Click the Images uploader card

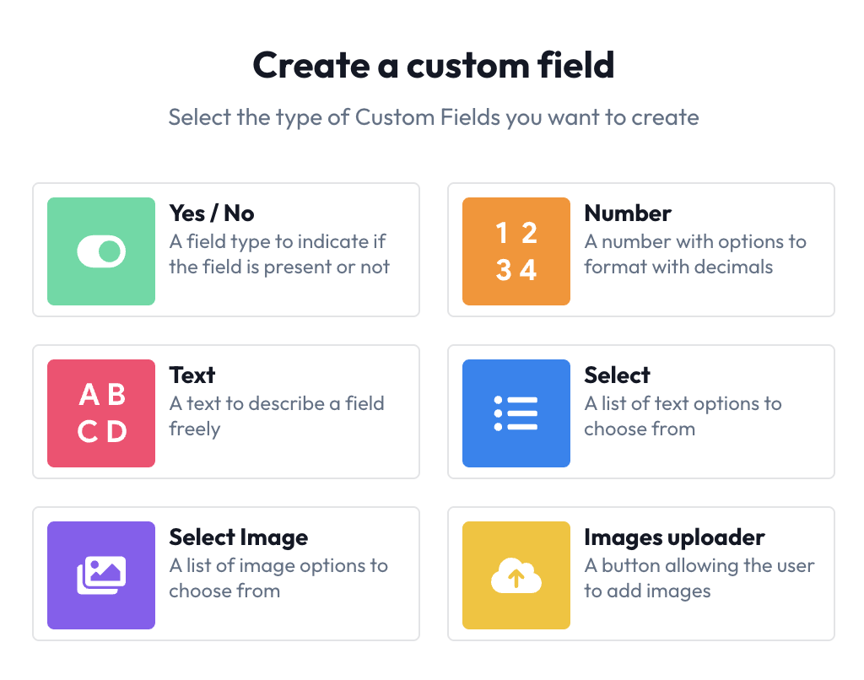pos(641,573)
